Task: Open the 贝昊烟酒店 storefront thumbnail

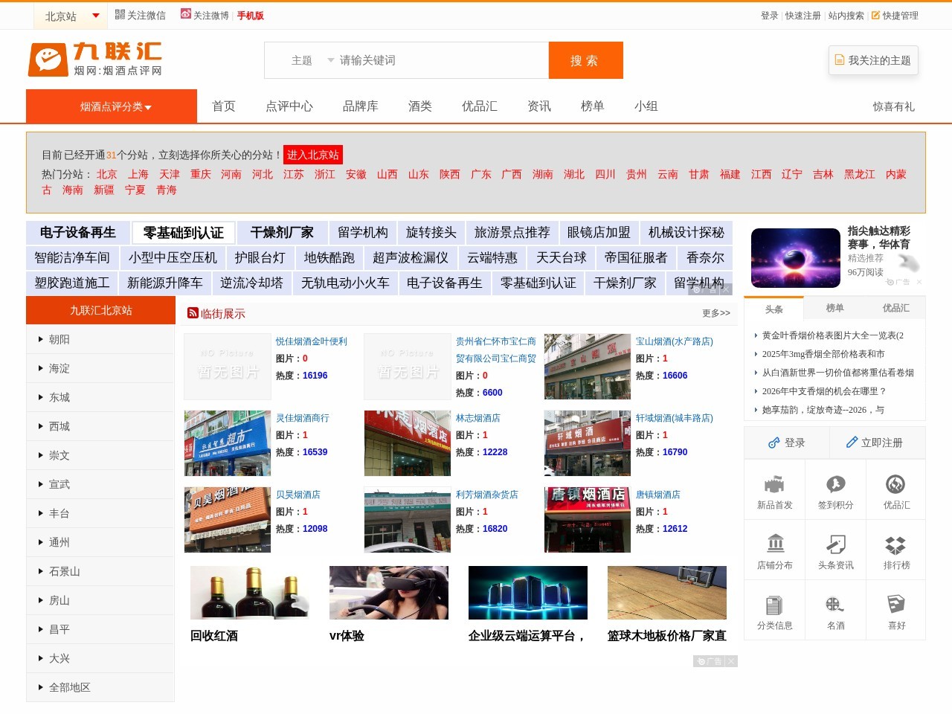Action: 227,519
